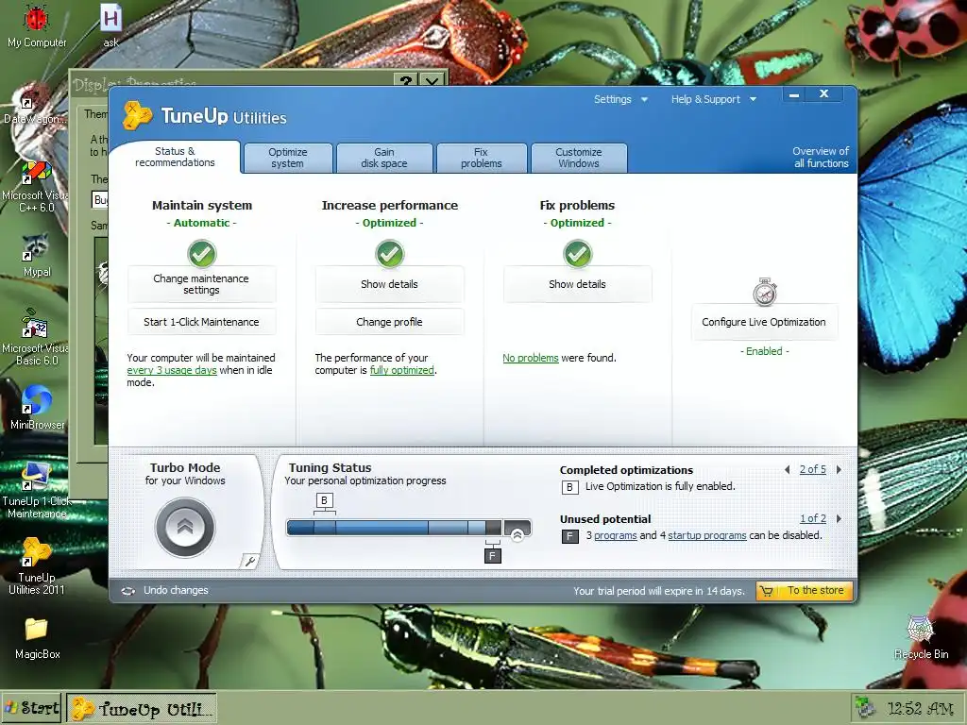Switch to the Optimize system tab

tap(287, 158)
